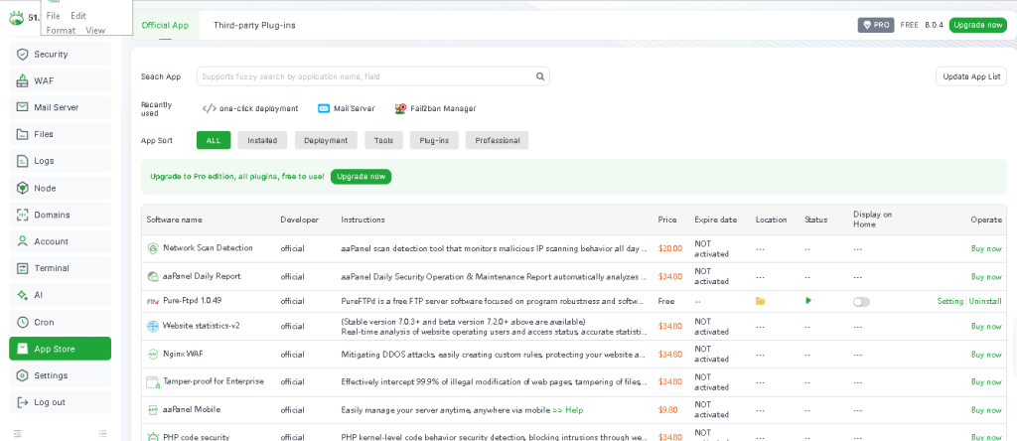Click Upgrade now in top bar
The image size is (1017, 441).
tap(978, 25)
